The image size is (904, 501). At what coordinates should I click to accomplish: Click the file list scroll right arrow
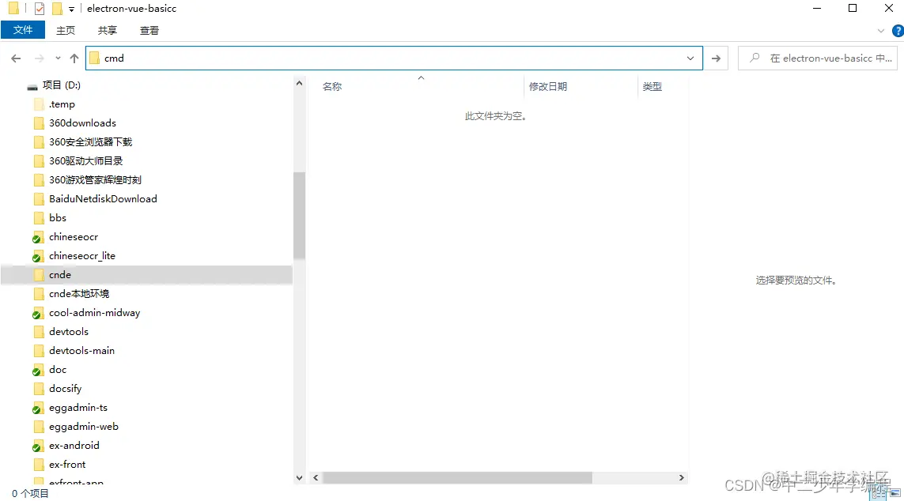[x=682, y=478]
